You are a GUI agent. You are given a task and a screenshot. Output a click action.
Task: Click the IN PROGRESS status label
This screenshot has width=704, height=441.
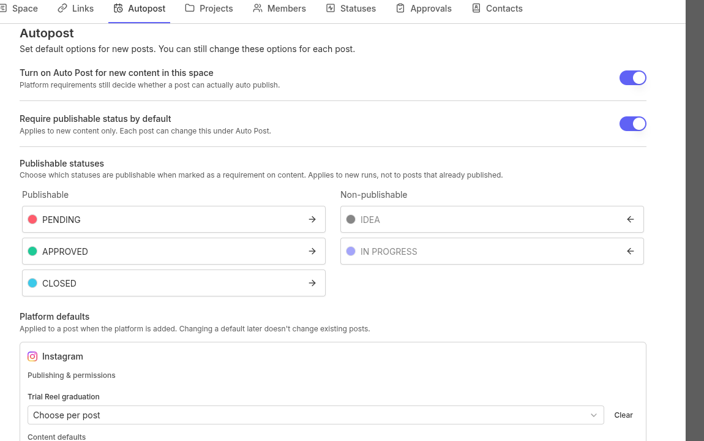[x=389, y=252]
